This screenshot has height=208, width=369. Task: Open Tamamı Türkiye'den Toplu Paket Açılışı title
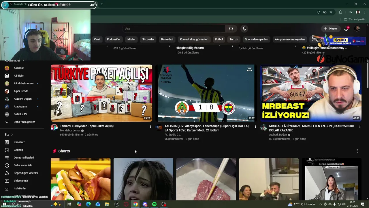[87, 126]
